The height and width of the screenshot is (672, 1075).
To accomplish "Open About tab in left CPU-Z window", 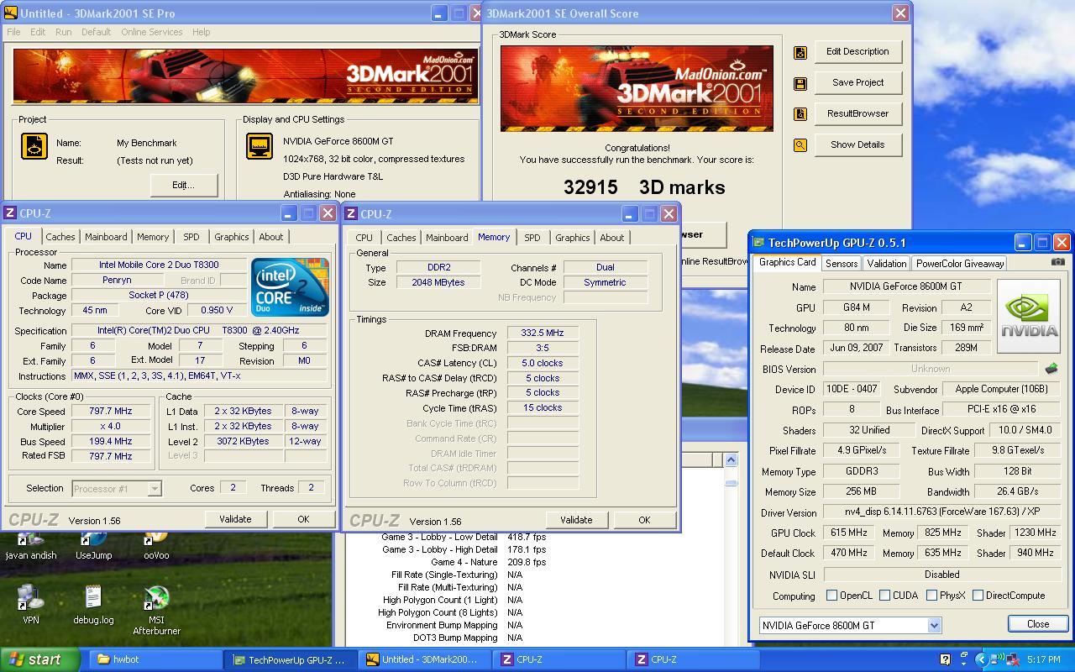I will pyautogui.click(x=270, y=237).
